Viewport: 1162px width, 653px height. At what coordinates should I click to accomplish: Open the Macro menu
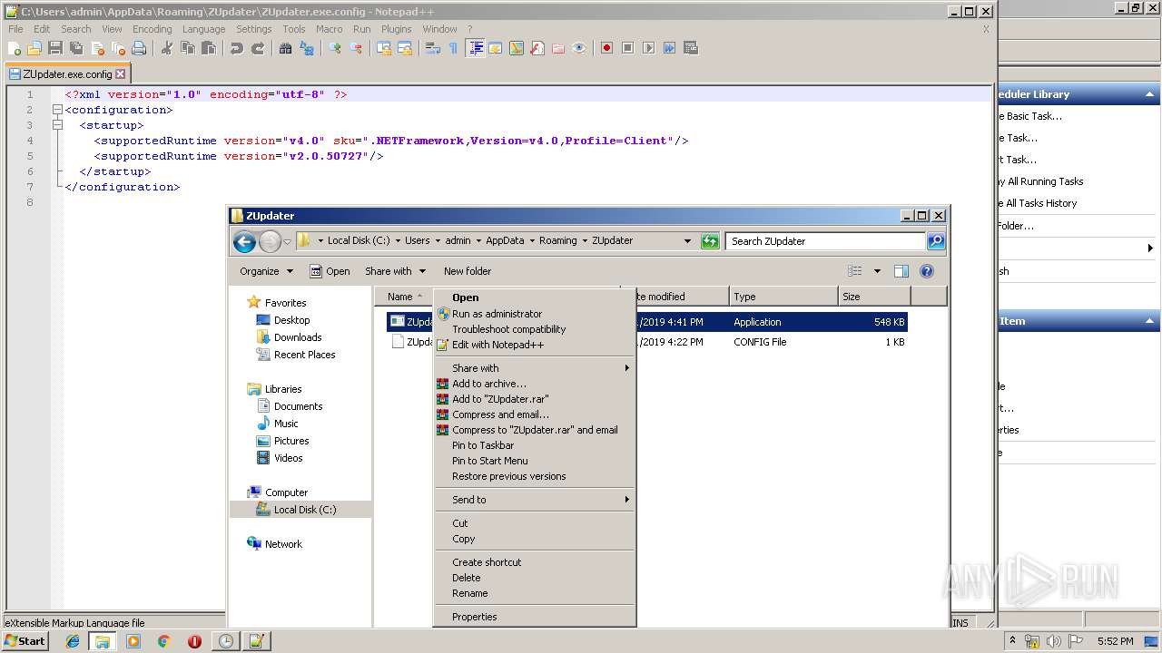(x=329, y=29)
